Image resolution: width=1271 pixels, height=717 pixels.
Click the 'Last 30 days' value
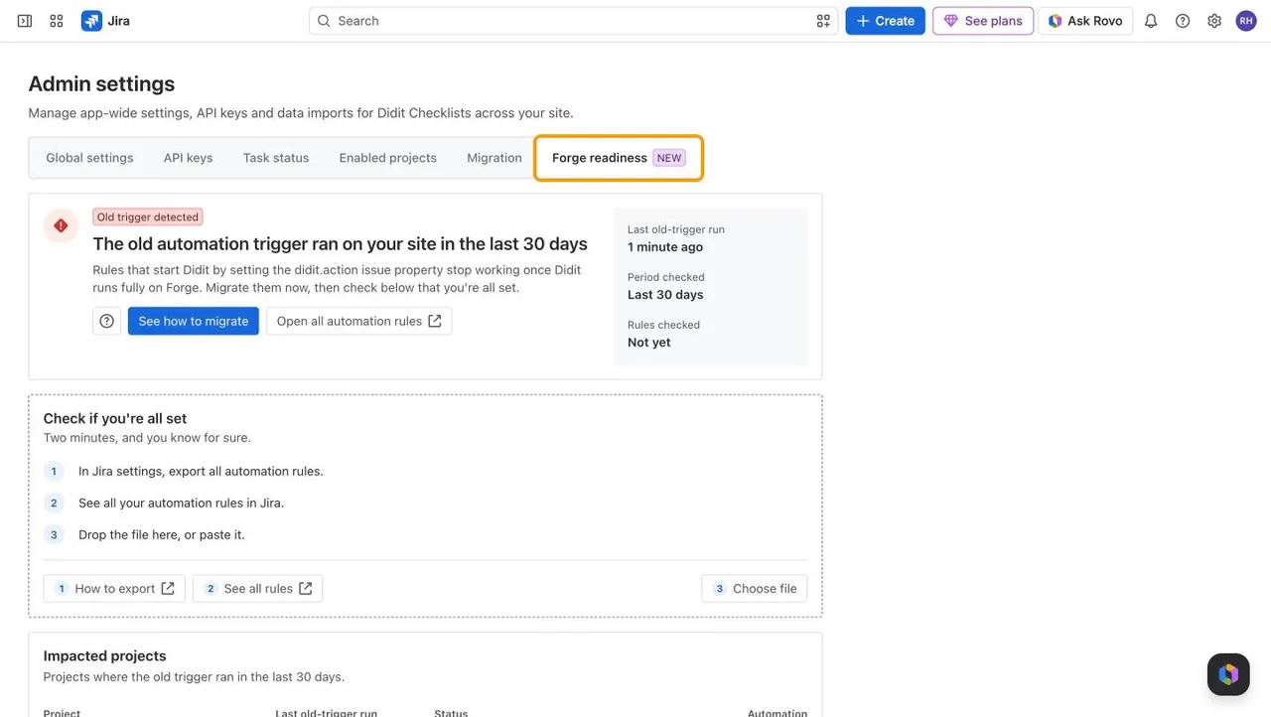pyautogui.click(x=665, y=294)
